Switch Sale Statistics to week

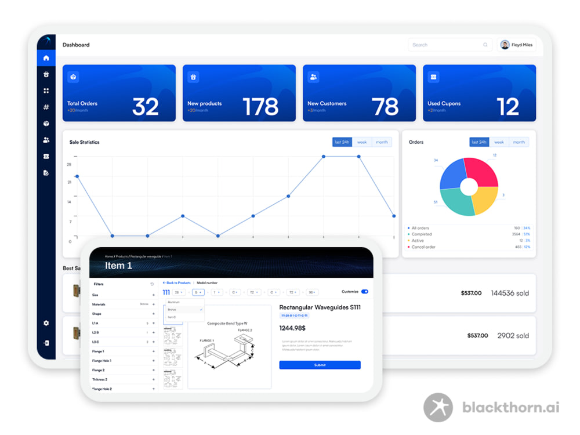(362, 142)
